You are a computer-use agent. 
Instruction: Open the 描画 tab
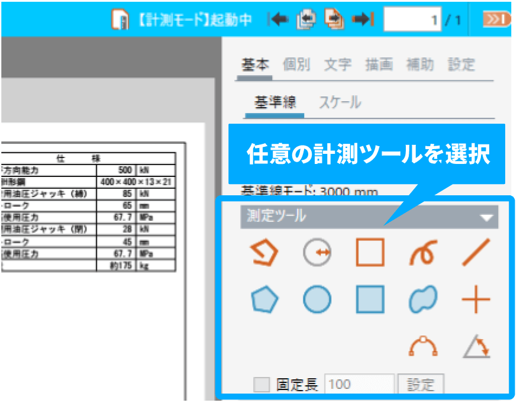coord(379,65)
